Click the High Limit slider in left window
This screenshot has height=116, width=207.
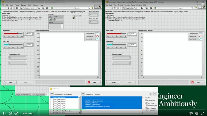(13, 34)
